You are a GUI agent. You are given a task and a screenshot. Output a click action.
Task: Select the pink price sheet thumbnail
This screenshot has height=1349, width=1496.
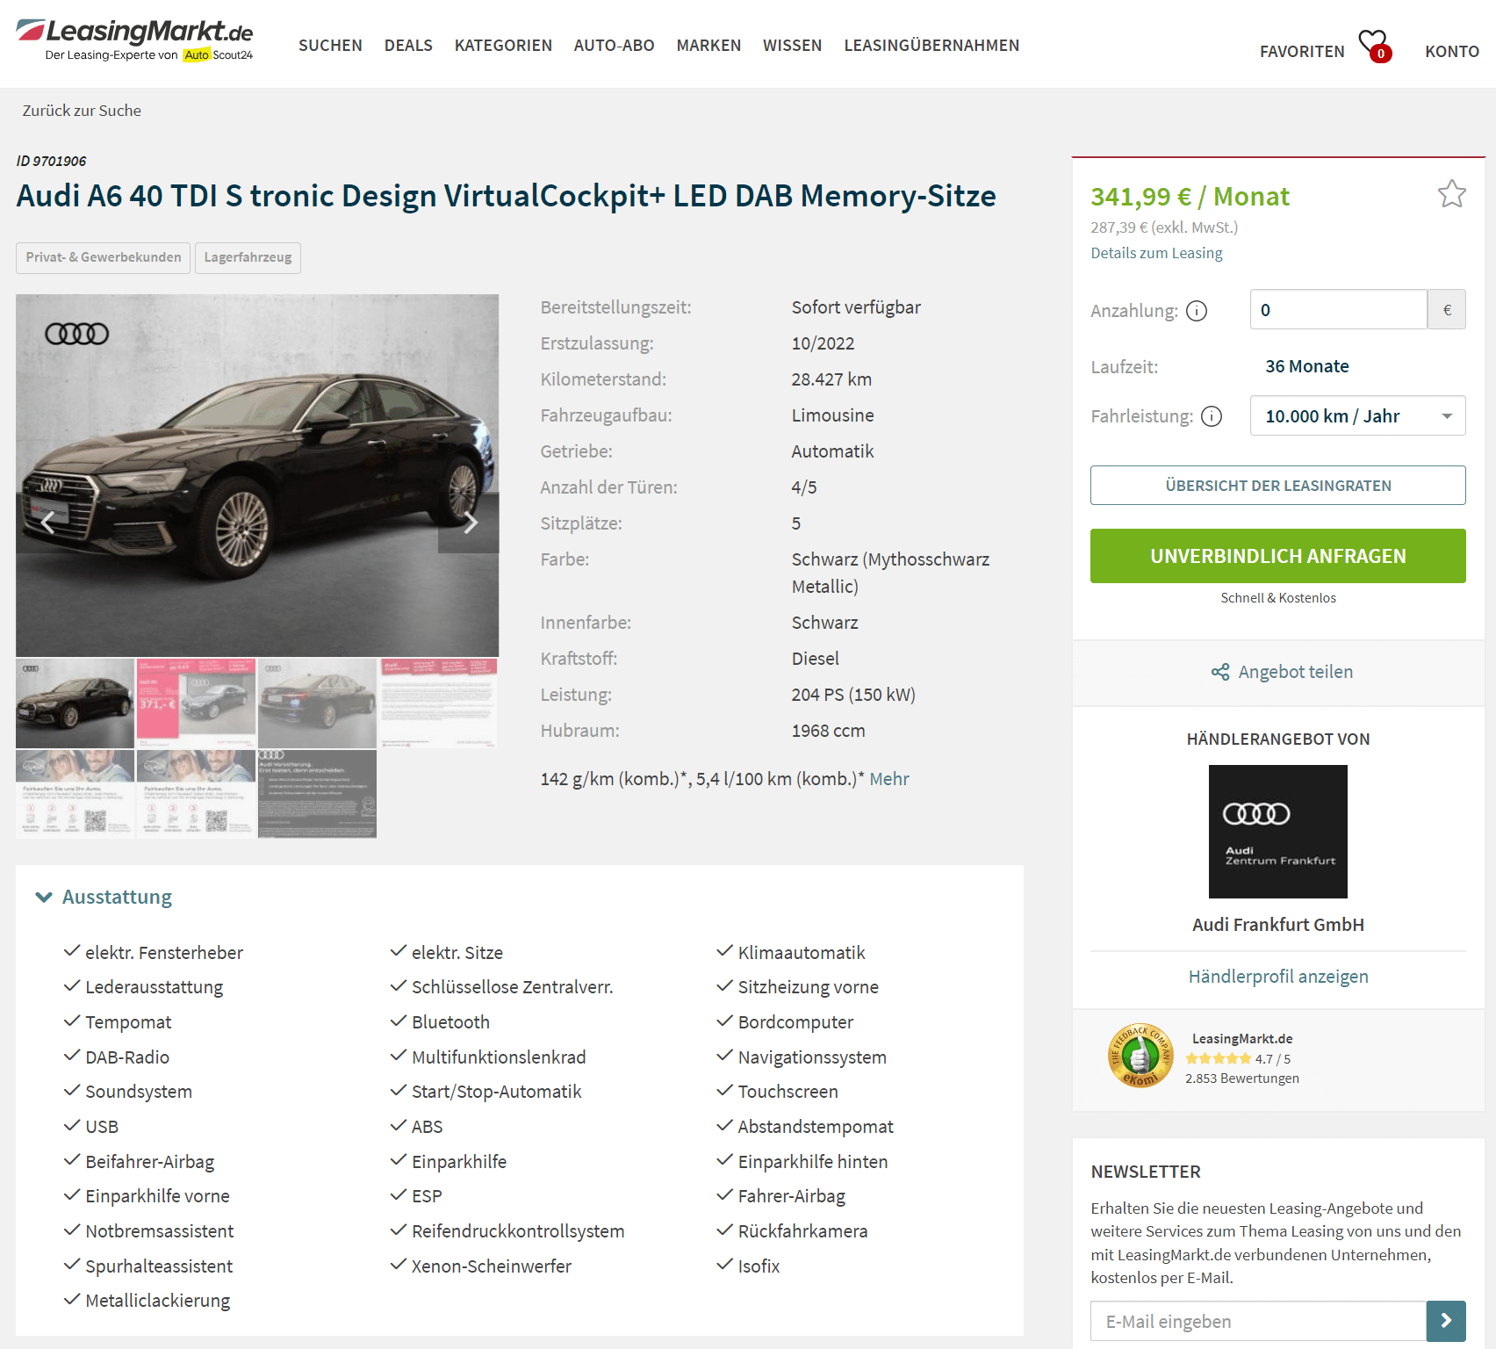click(x=196, y=703)
